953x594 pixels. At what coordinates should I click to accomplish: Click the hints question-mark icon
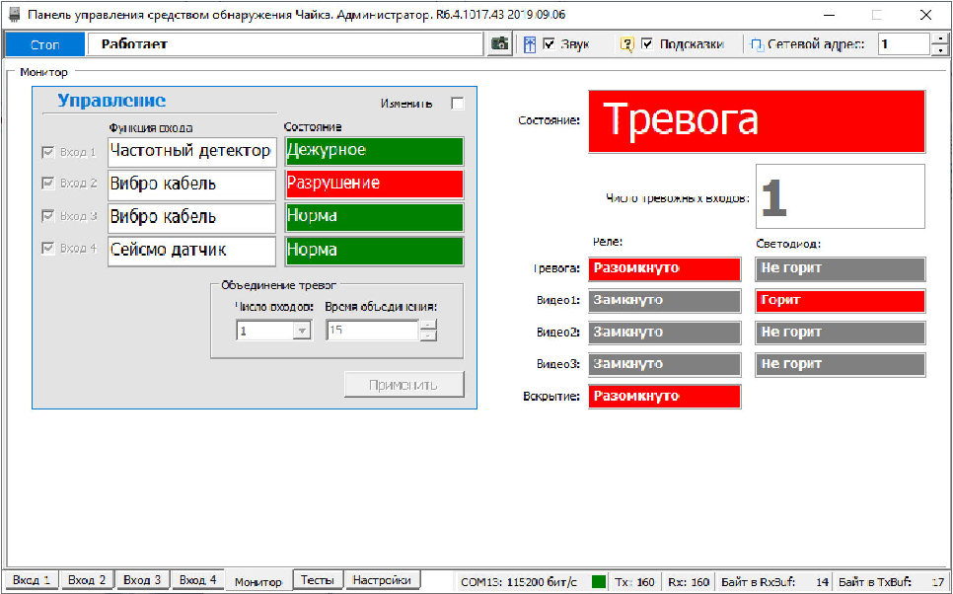pos(626,44)
